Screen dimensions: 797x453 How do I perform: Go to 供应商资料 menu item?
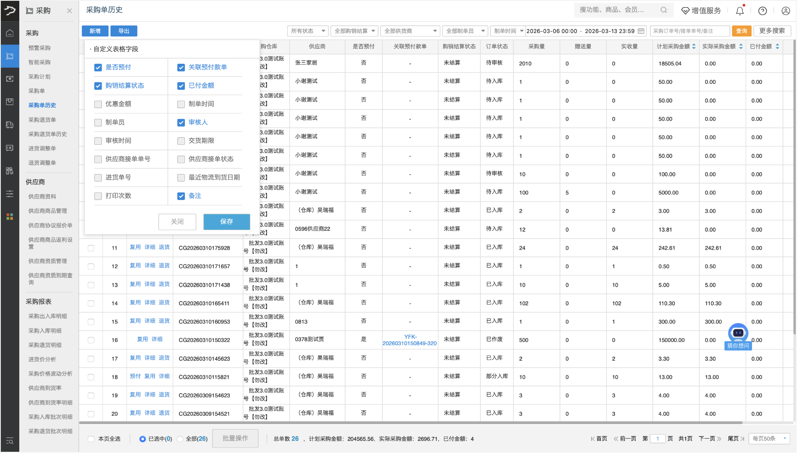[42, 196]
